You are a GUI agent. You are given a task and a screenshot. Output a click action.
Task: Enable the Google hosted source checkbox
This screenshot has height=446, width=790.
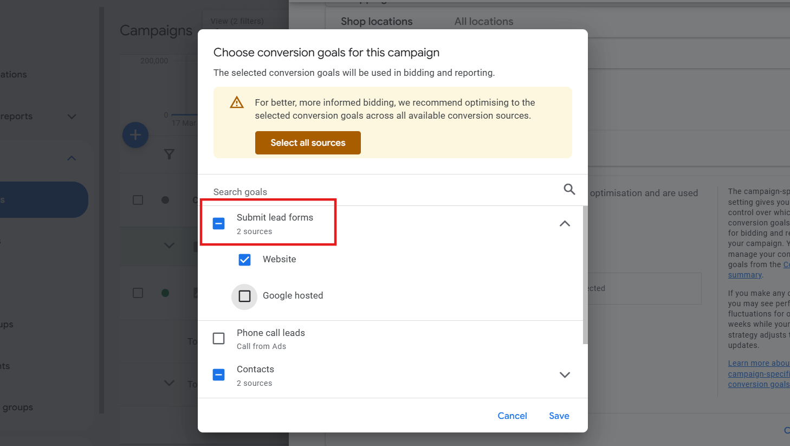tap(244, 295)
